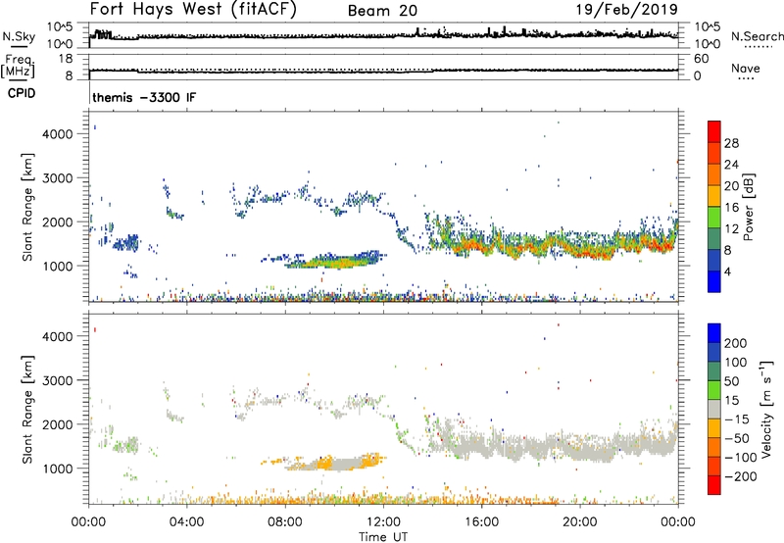Click the "CPID" row label
The image size is (784, 543).
pyautogui.click(x=22, y=93)
